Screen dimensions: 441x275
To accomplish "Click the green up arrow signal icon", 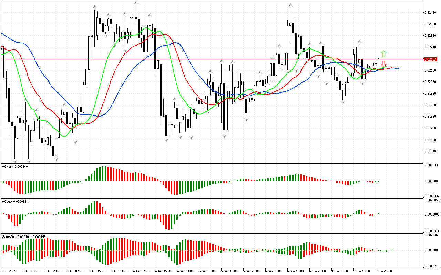I will pyautogui.click(x=383, y=54).
